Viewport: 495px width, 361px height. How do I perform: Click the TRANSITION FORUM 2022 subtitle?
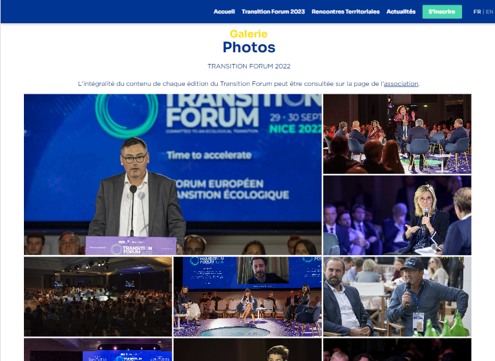click(249, 67)
